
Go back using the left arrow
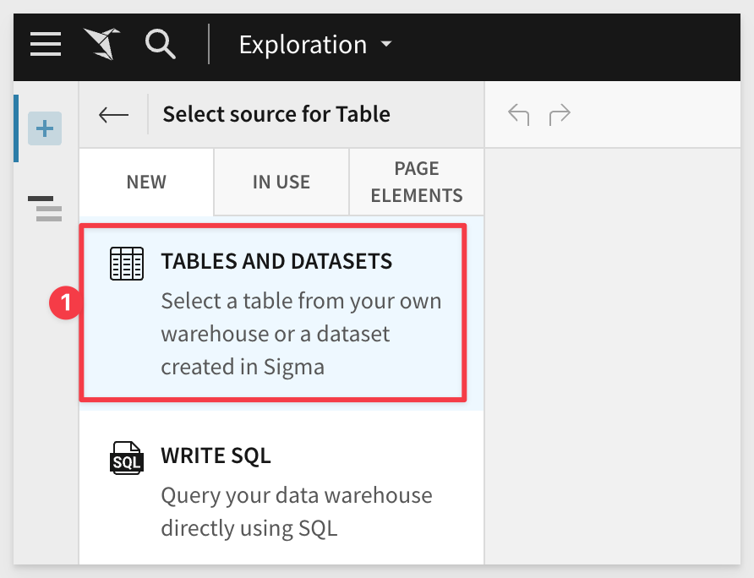point(113,114)
